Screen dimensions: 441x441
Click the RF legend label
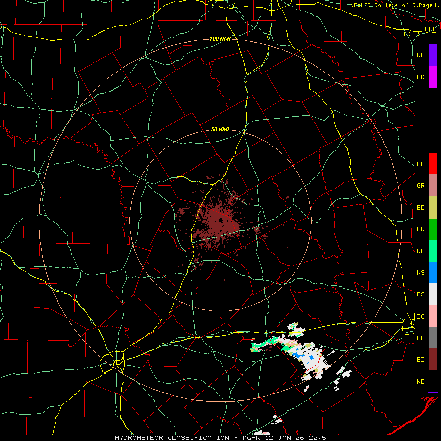(420, 55)
